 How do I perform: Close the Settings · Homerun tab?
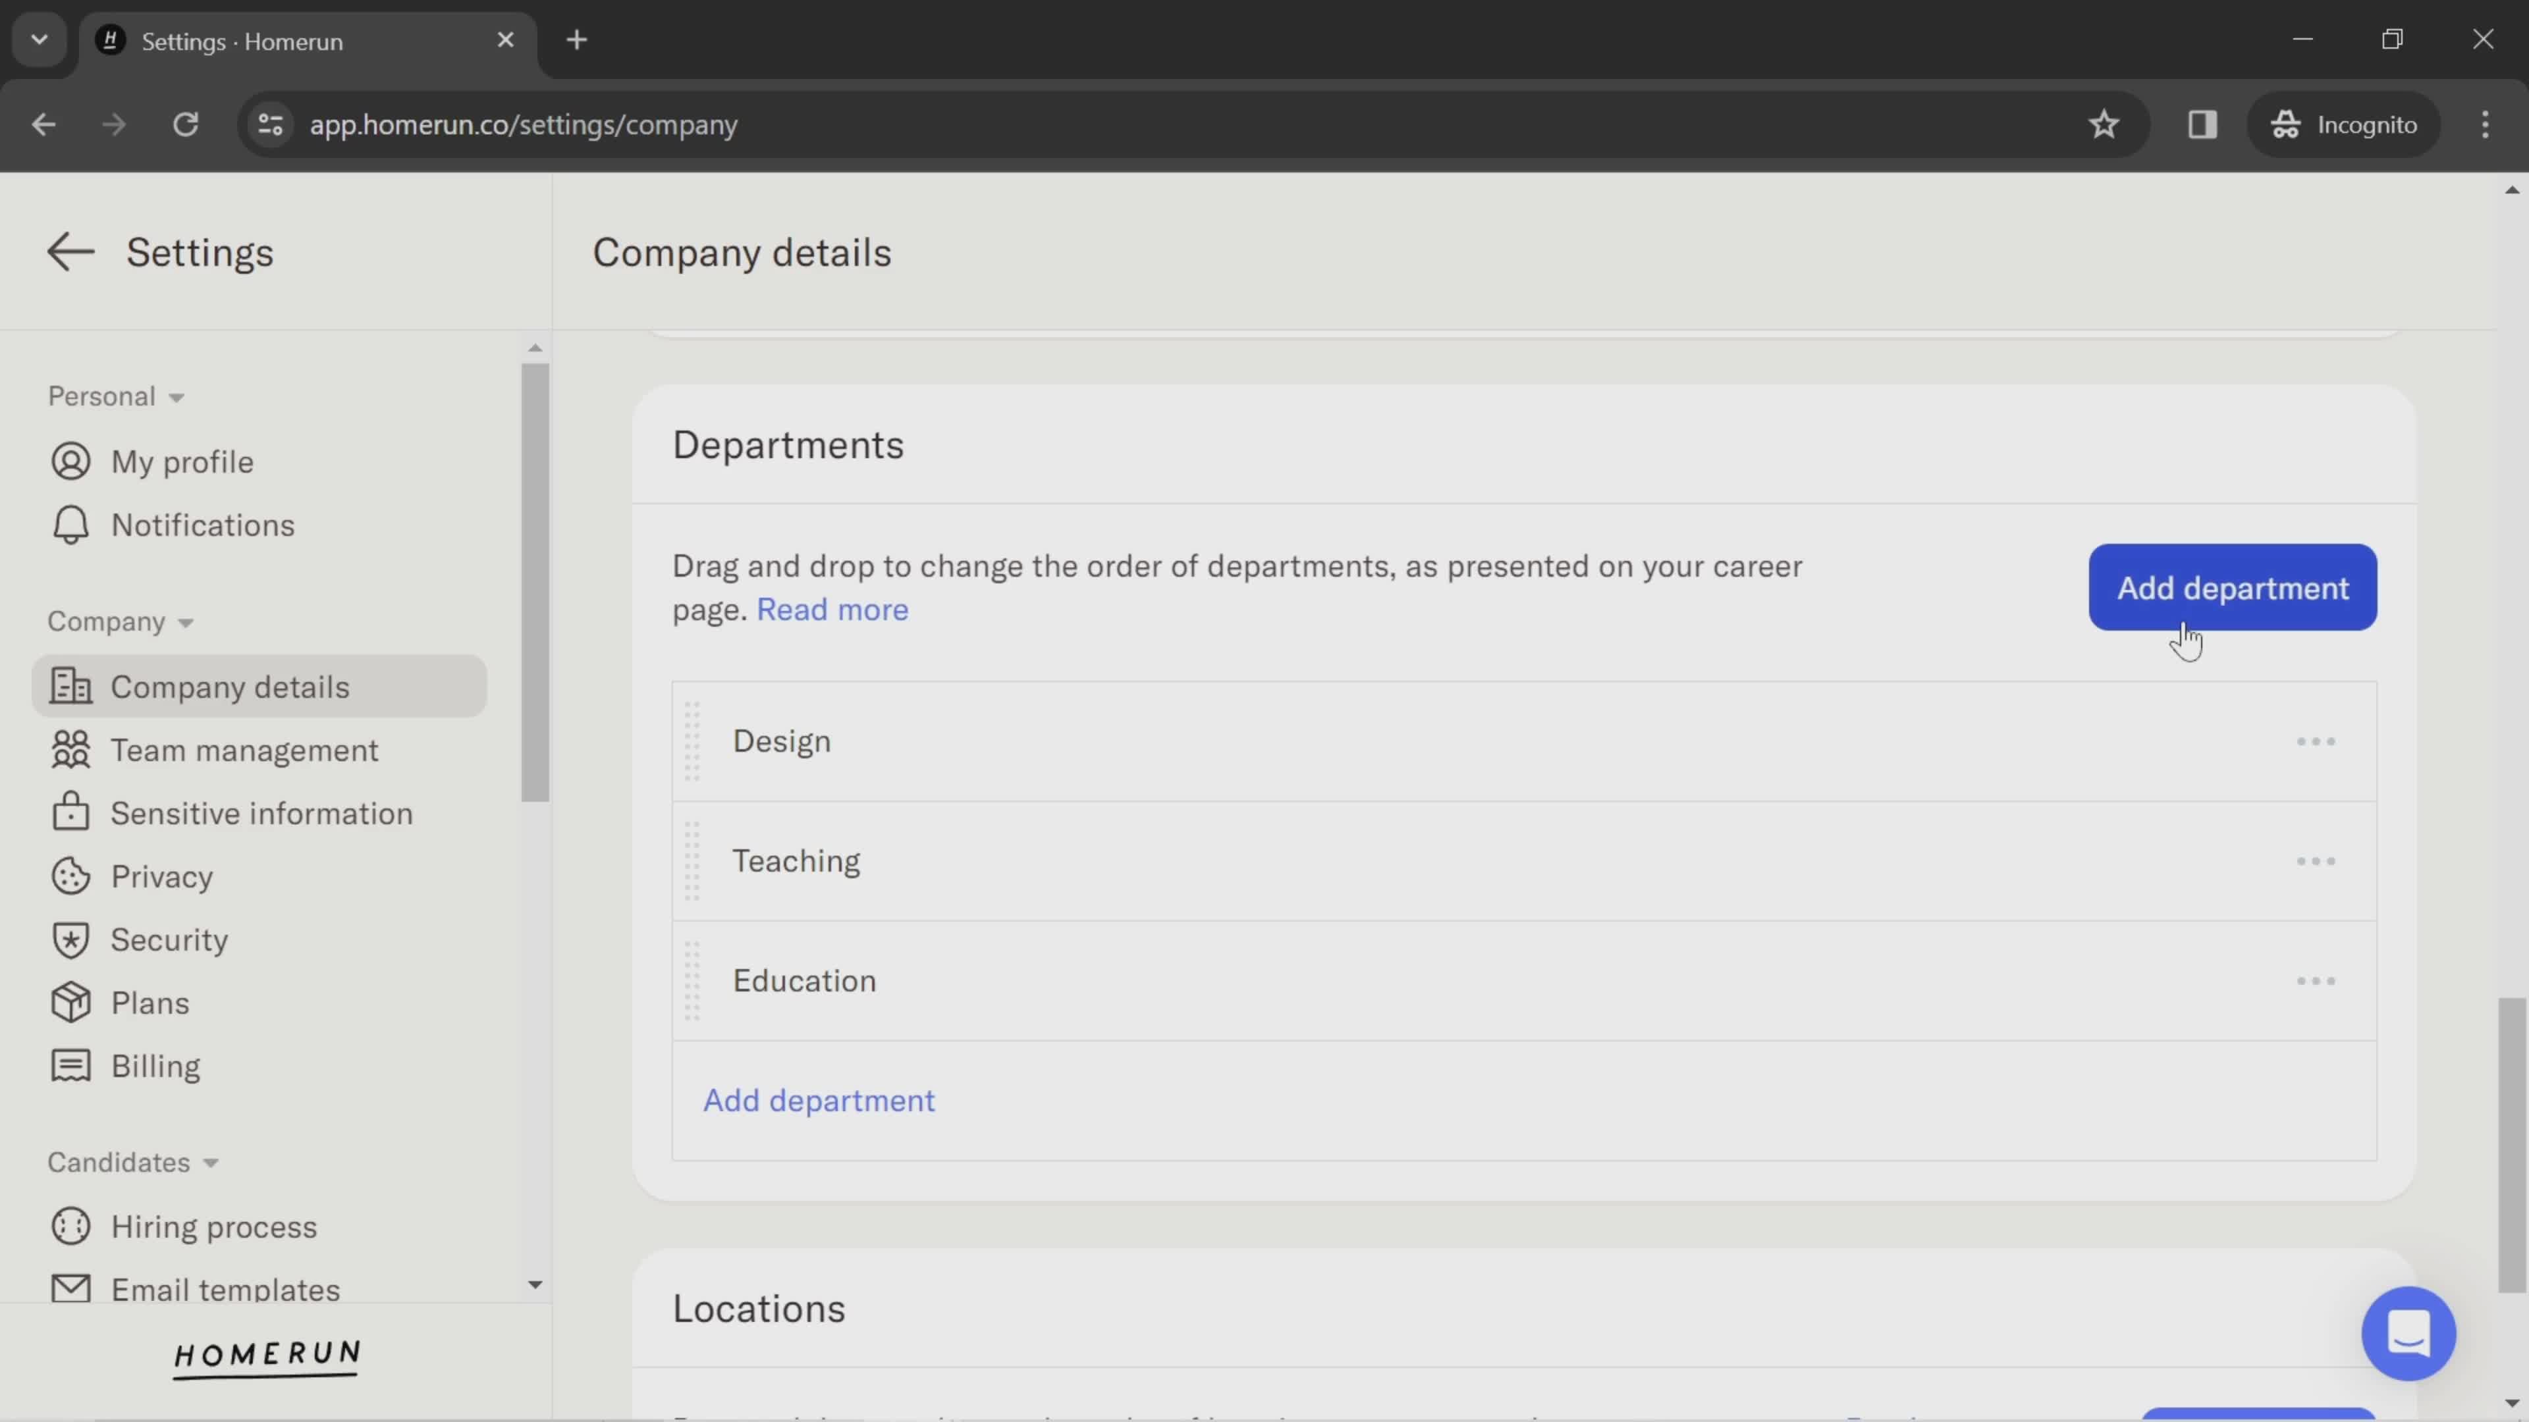coord(504,40)
